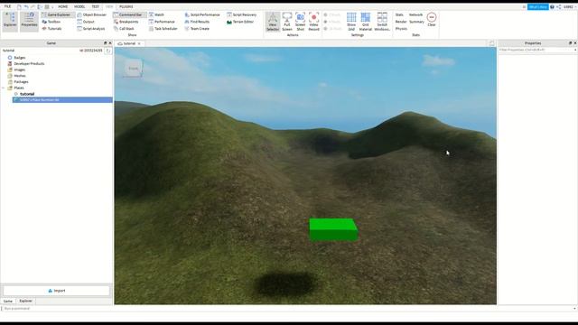Toggle Show Grid
This screenshot has height=325, width=578.
[351, 22]
